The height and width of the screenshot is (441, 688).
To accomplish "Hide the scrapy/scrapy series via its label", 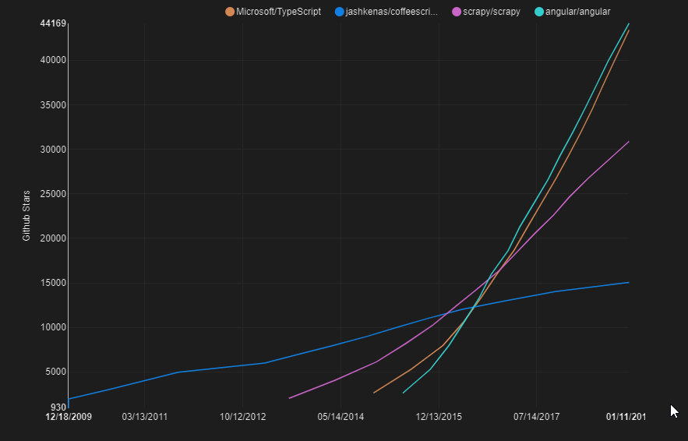I will [x=491, y=12].
